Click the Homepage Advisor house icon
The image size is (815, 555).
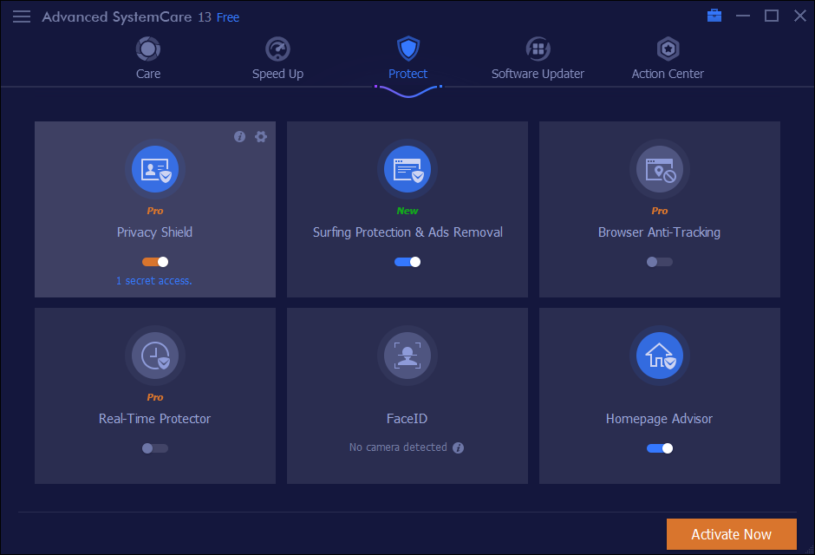pos(660,356)
